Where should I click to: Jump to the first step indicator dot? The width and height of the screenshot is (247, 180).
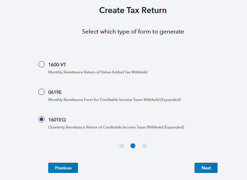[122, 146]
